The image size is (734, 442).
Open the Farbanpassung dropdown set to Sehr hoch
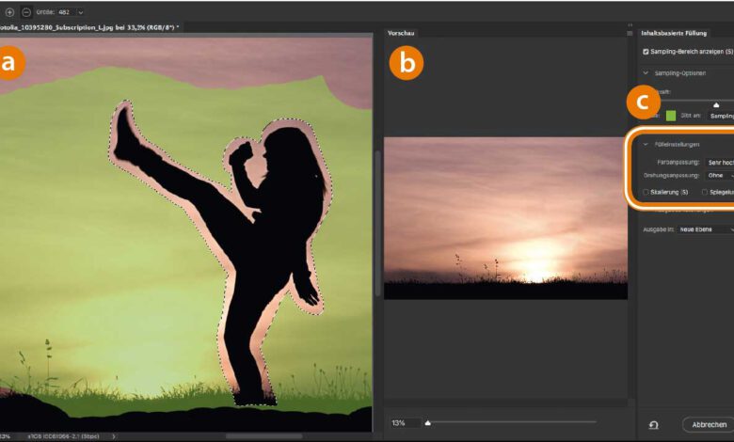(720, 163)
